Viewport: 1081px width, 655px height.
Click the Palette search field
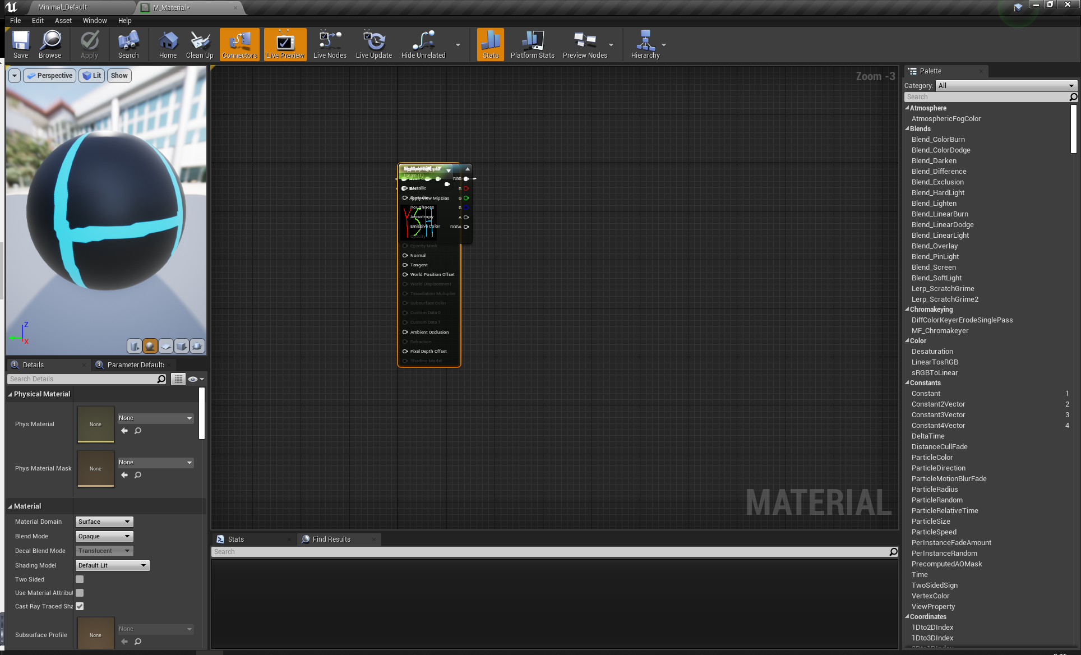[987, 96]
